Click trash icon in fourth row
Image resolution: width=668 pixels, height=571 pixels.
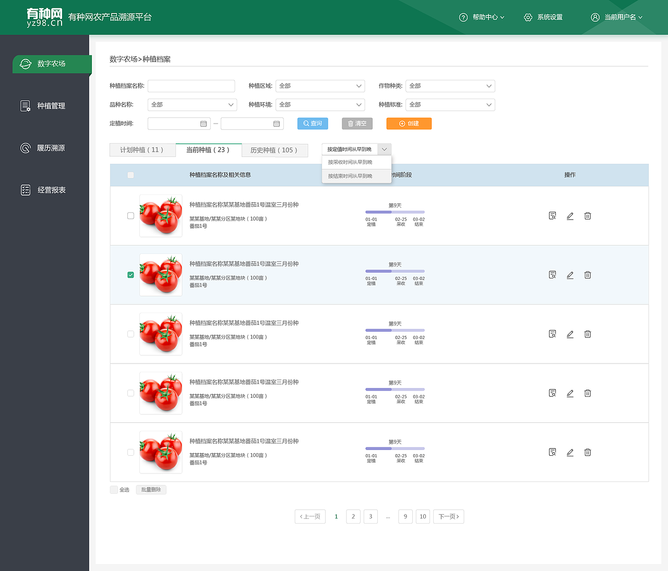(x=588, y=393)
